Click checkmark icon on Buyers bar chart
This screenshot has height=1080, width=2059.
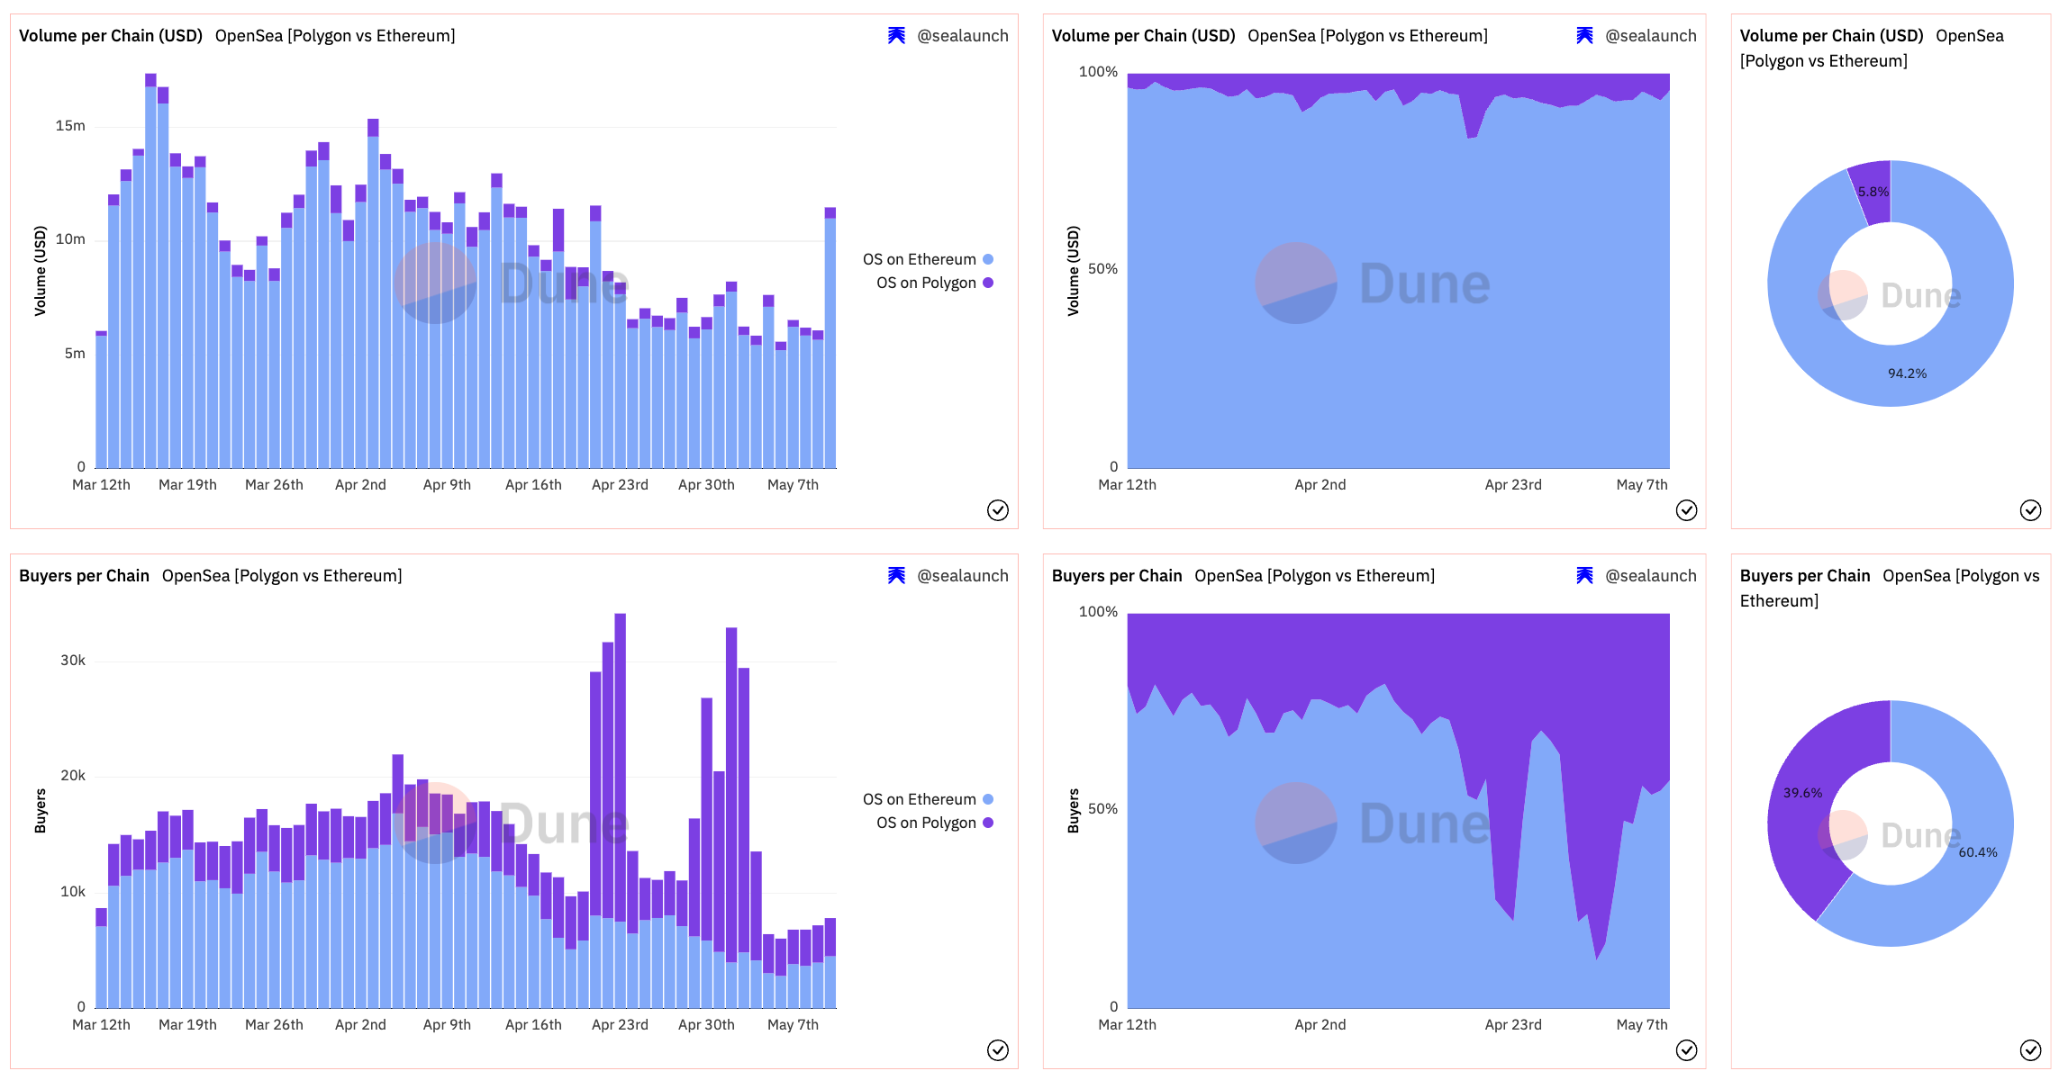[997, 1050]
